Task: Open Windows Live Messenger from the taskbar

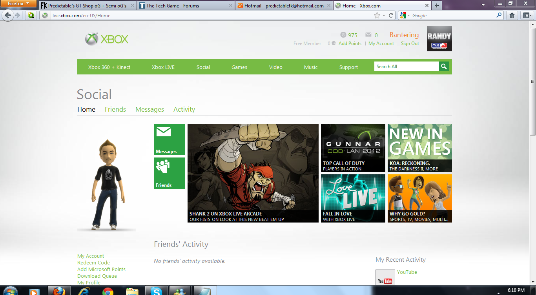Action: tap(180, 291)
